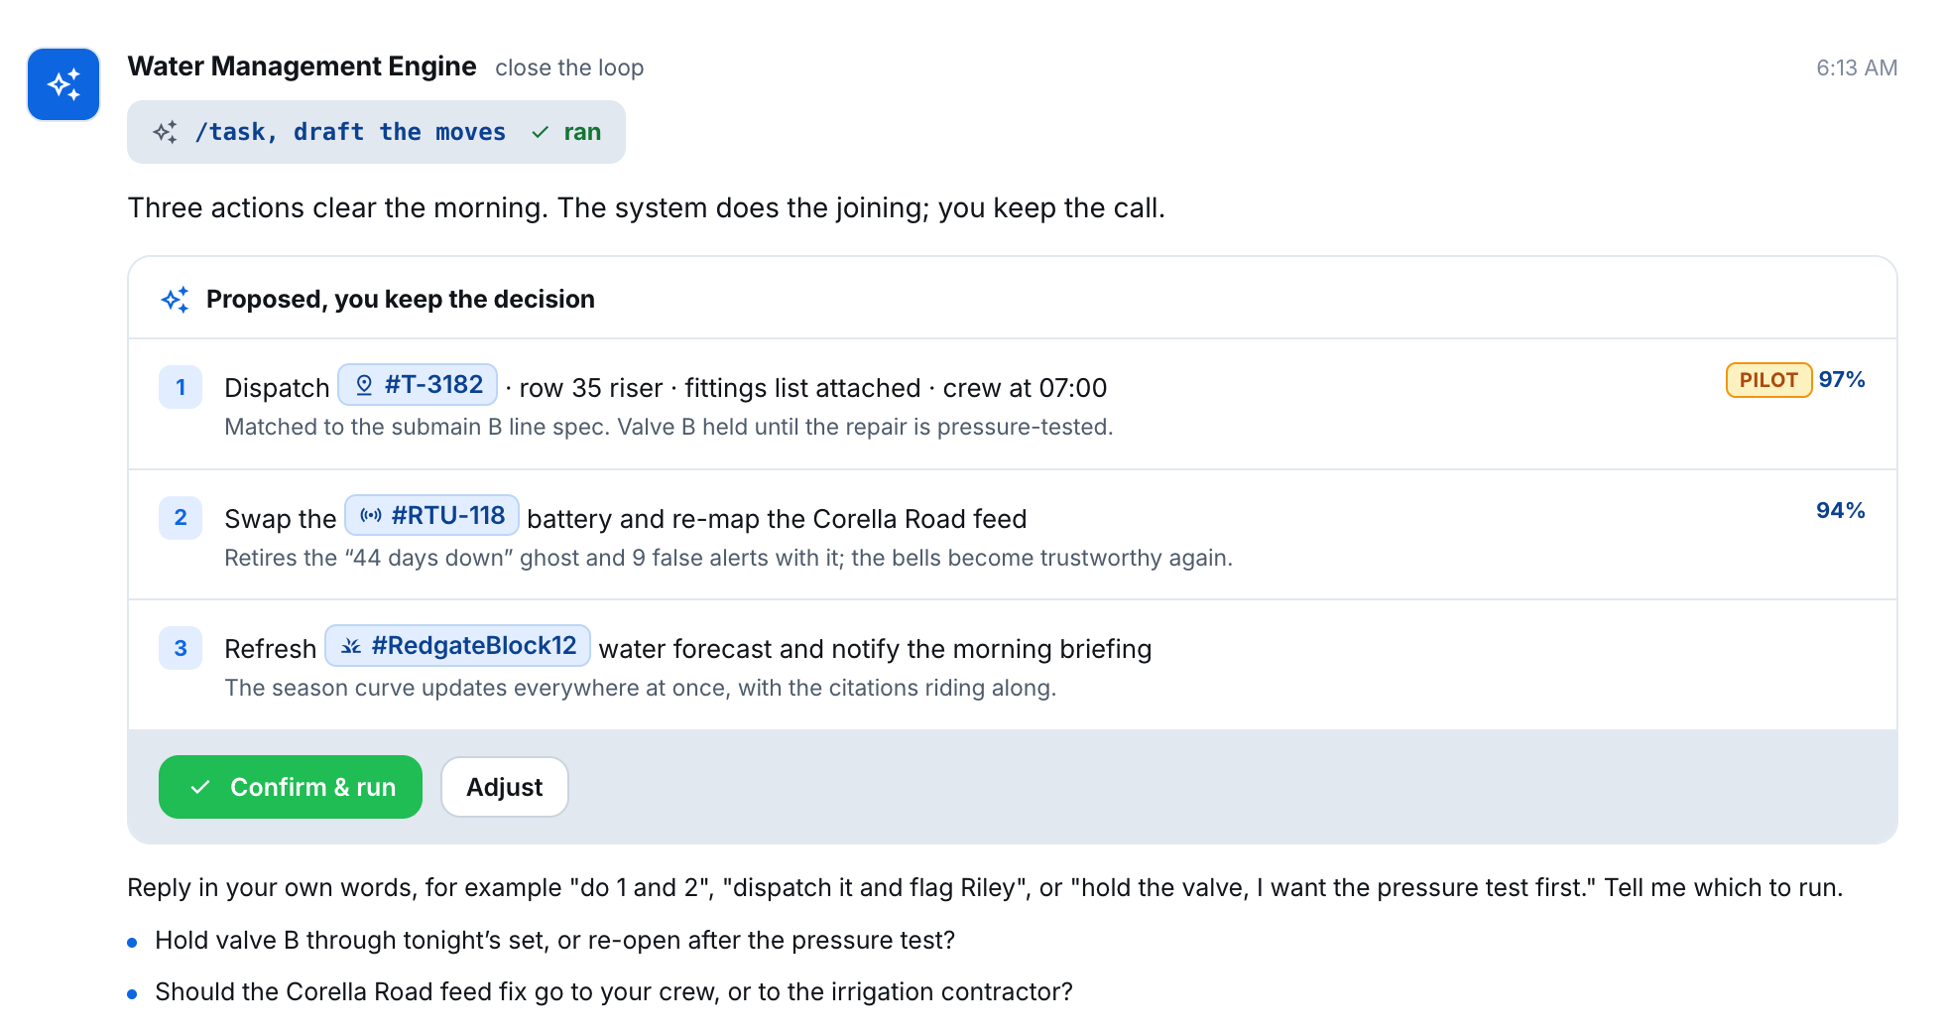Viewport: 1946px width, 1036px height.
Task: Open the #RedgateBlock12 block tag
Action: pos(458,646)
